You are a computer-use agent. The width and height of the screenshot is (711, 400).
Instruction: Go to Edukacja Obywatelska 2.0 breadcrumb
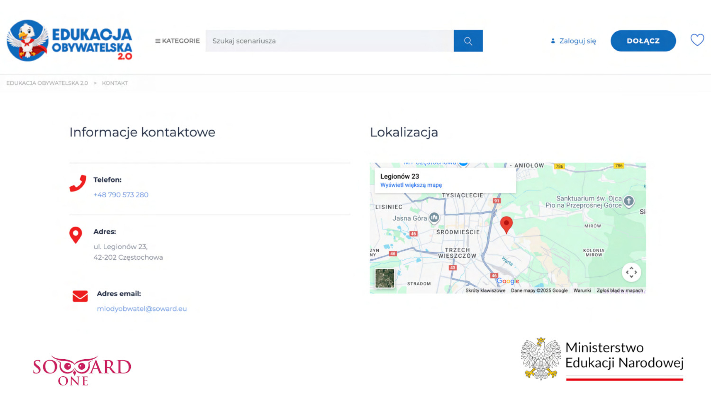[47, 83]
